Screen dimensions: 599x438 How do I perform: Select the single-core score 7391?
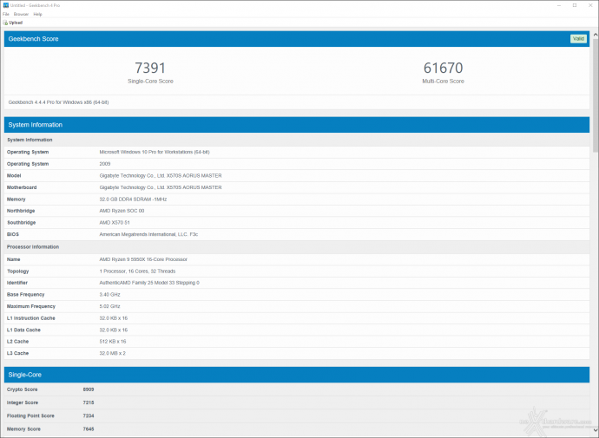[150, 68]
